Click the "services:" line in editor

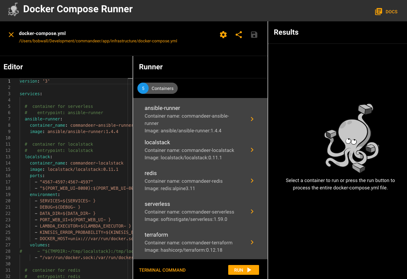pyautogui.click(x=31, y=94)
